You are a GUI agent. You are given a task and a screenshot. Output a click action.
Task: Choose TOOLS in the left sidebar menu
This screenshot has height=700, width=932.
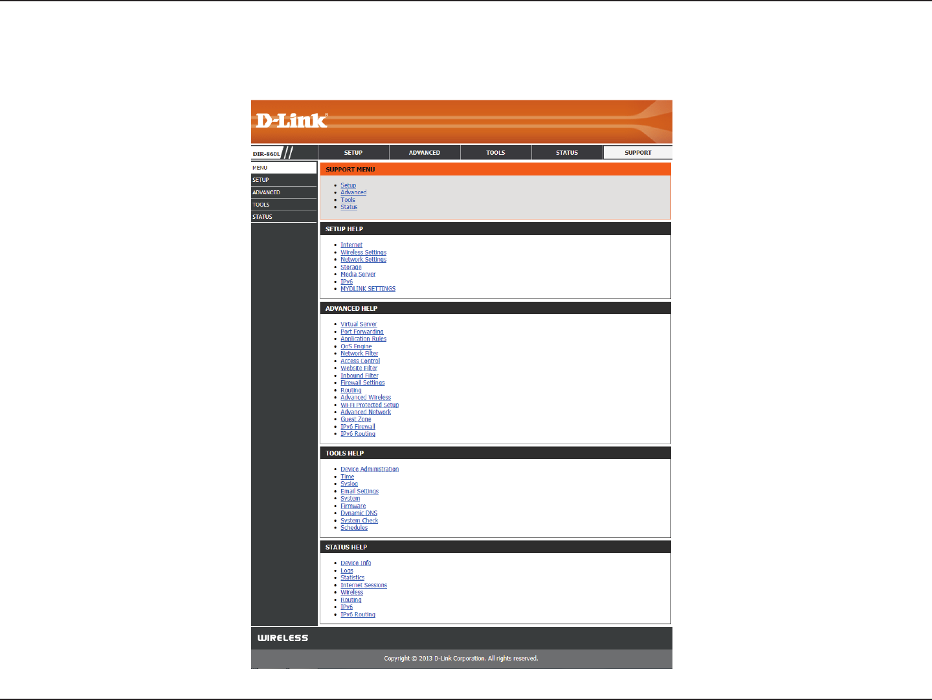click(x=284, y=205)
